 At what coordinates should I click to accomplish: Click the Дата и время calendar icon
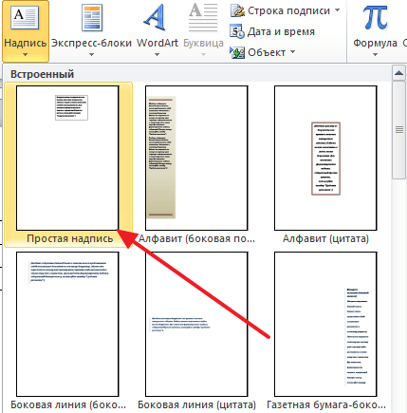coord(237,31)
